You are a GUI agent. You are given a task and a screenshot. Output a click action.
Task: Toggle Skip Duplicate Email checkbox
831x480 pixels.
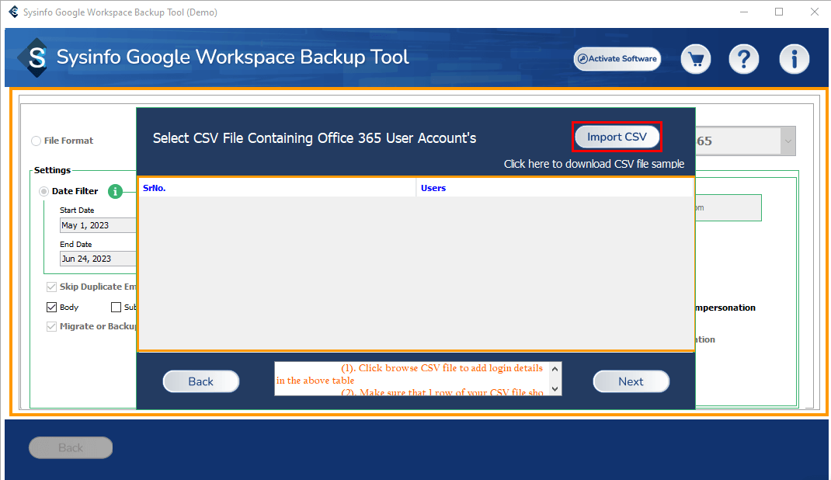click(x=51, y=287)
